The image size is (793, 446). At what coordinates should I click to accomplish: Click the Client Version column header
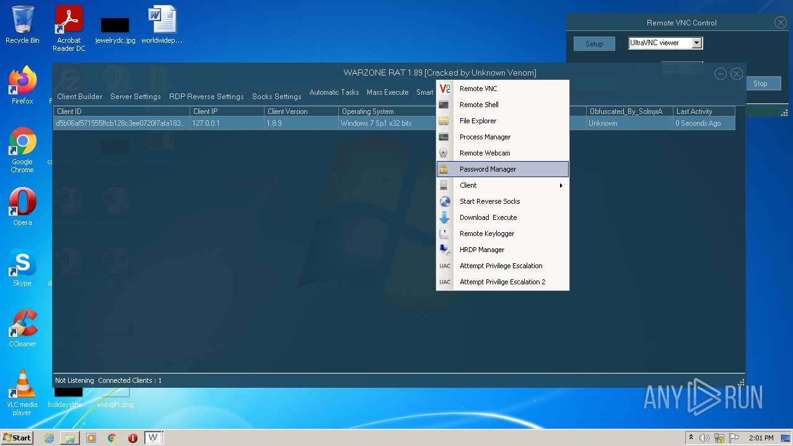pos(301,111)
